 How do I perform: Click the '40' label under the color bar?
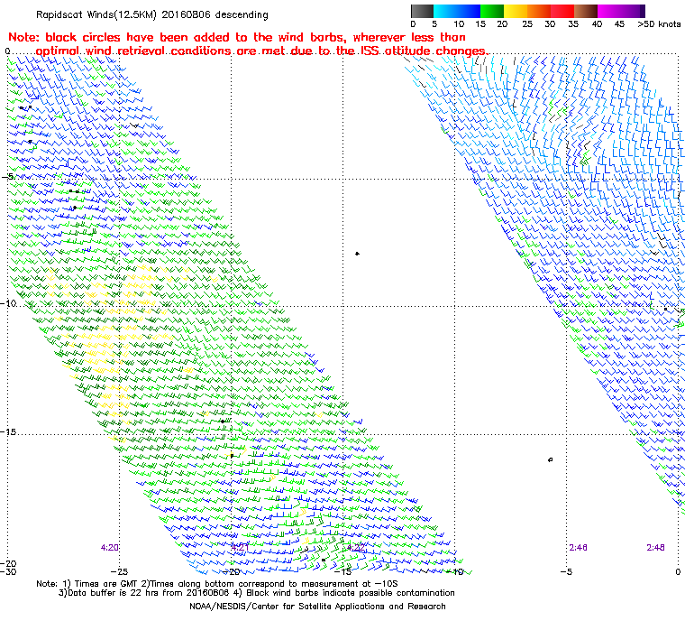597,24
